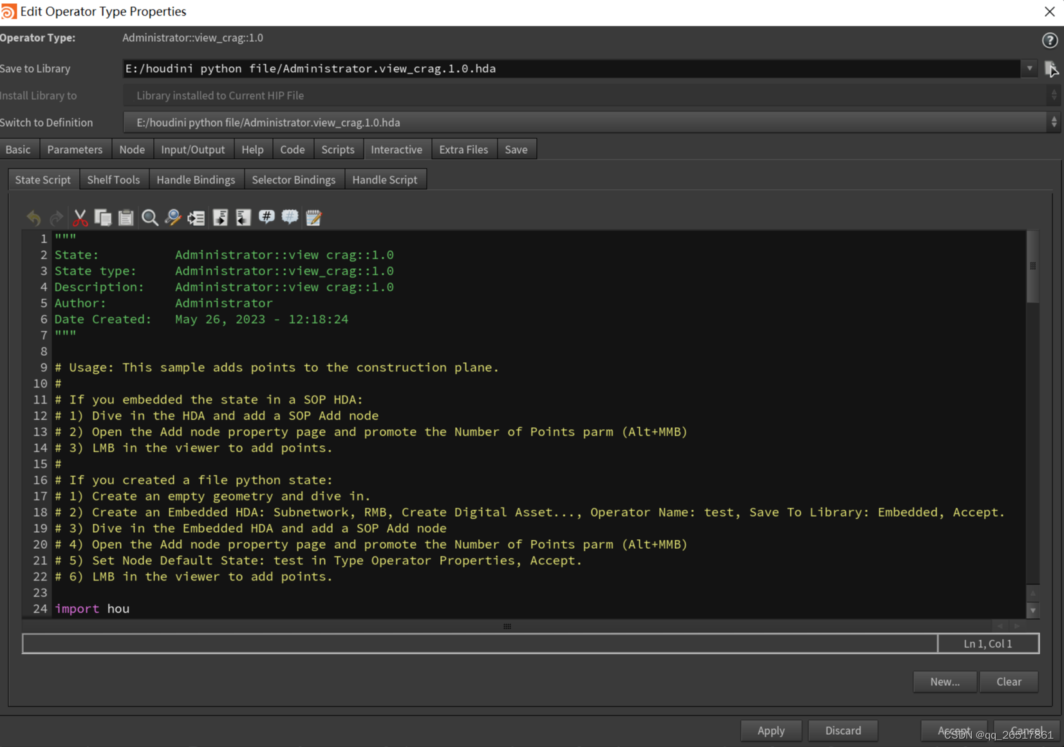Toggle line comments with the hash icon

point(266,217)
